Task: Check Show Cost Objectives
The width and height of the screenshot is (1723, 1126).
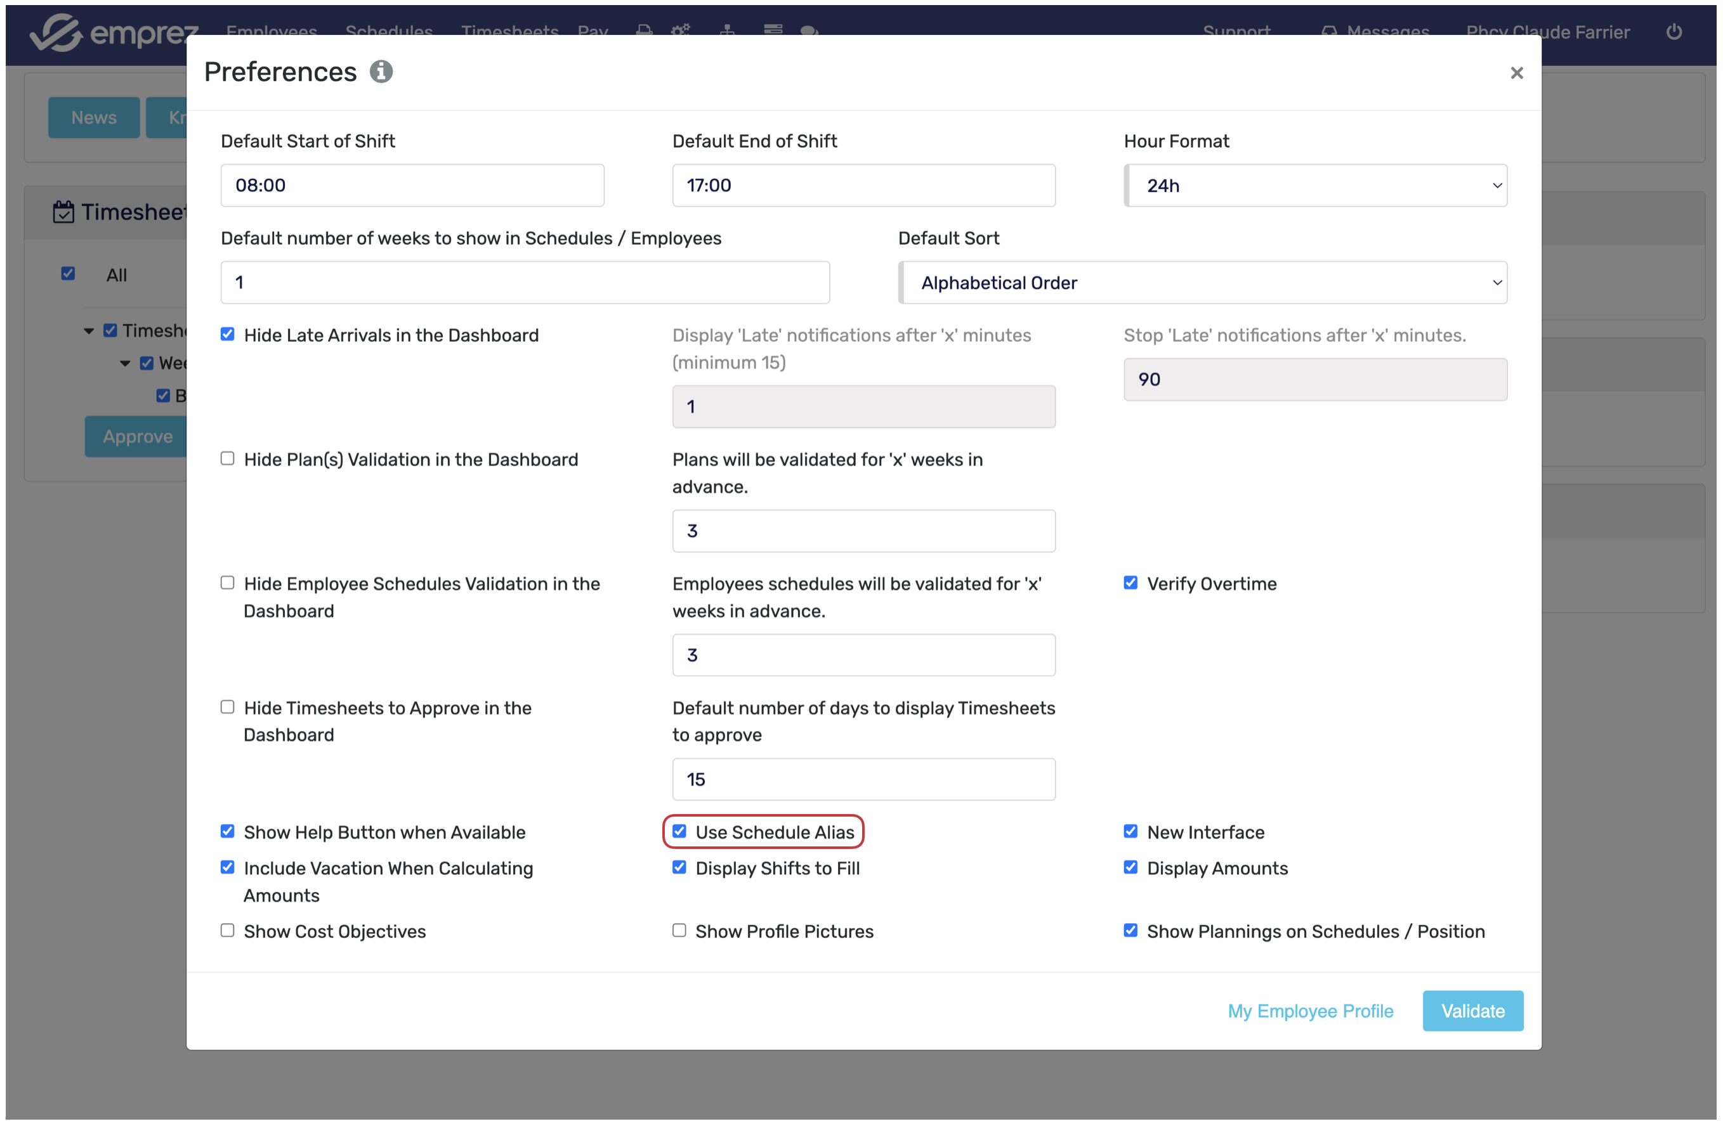Action: 227,931
